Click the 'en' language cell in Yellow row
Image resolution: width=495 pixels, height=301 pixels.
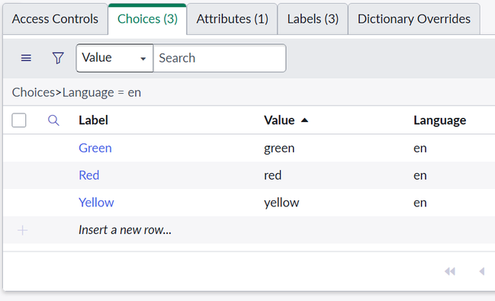click(x=420, y=203)
